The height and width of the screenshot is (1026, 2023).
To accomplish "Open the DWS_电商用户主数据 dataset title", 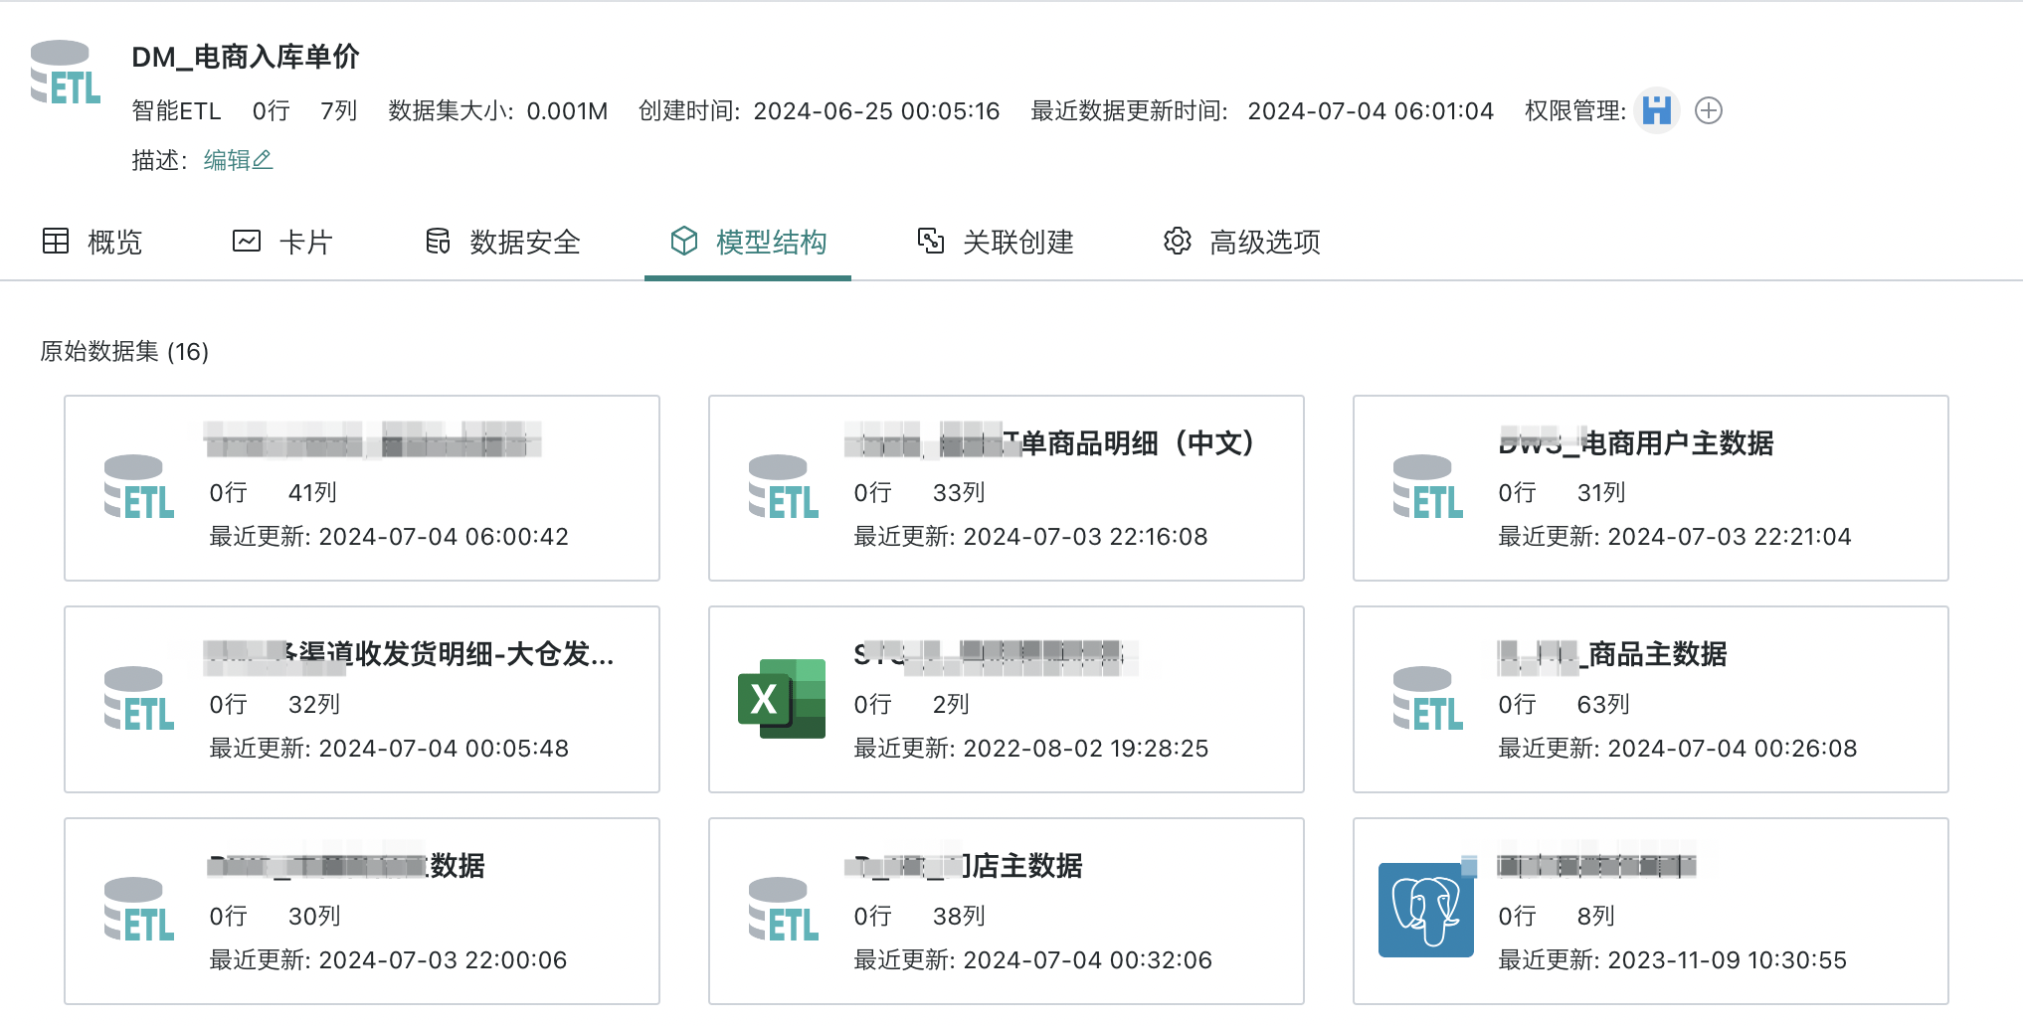I will tap(1635, 443).
